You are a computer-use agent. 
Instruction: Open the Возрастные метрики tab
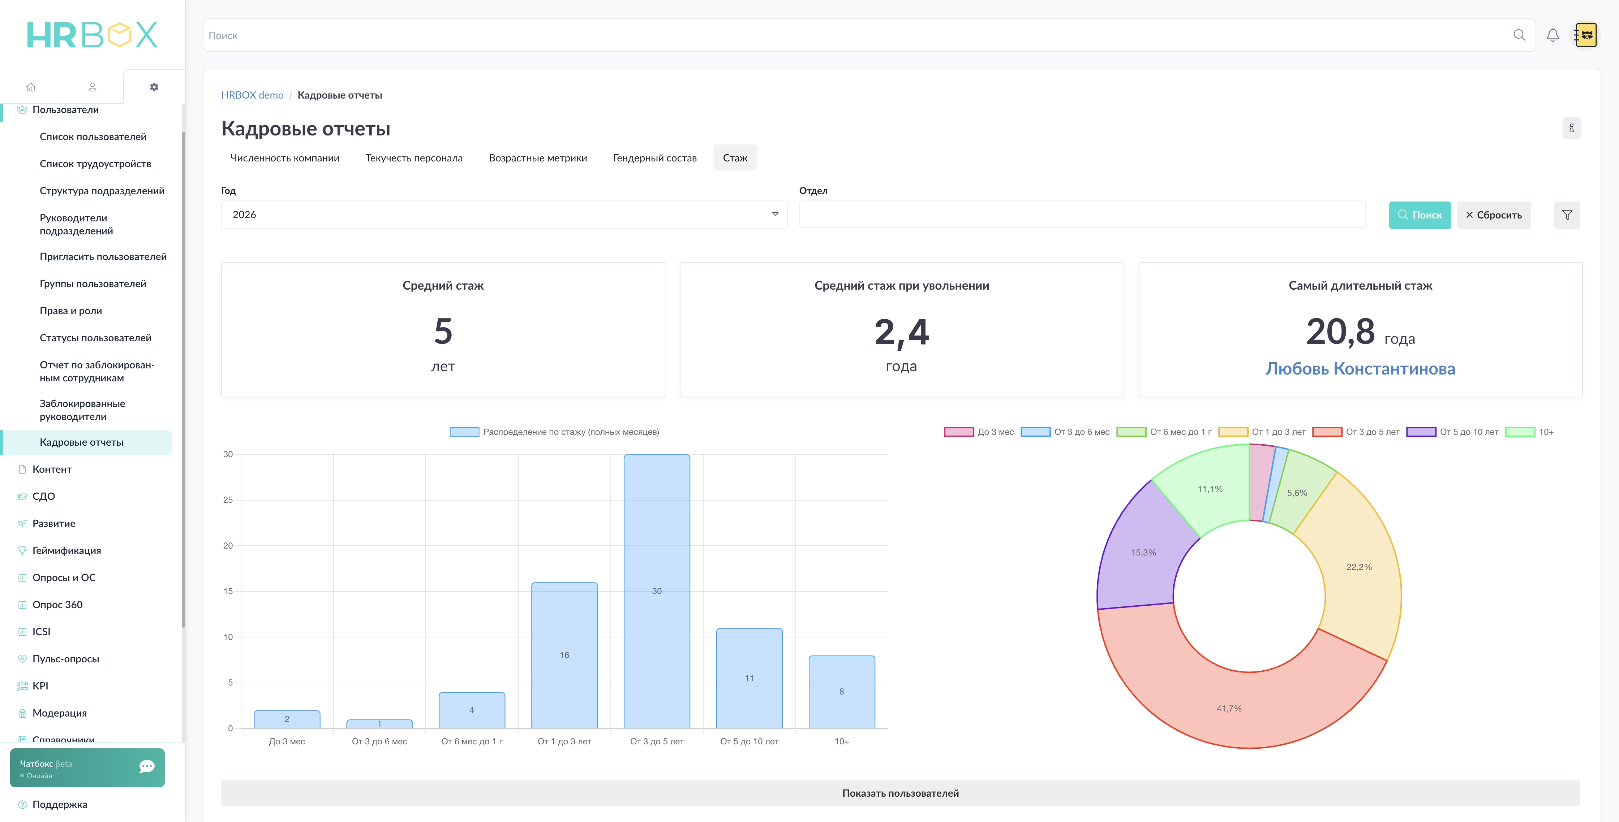538,157
